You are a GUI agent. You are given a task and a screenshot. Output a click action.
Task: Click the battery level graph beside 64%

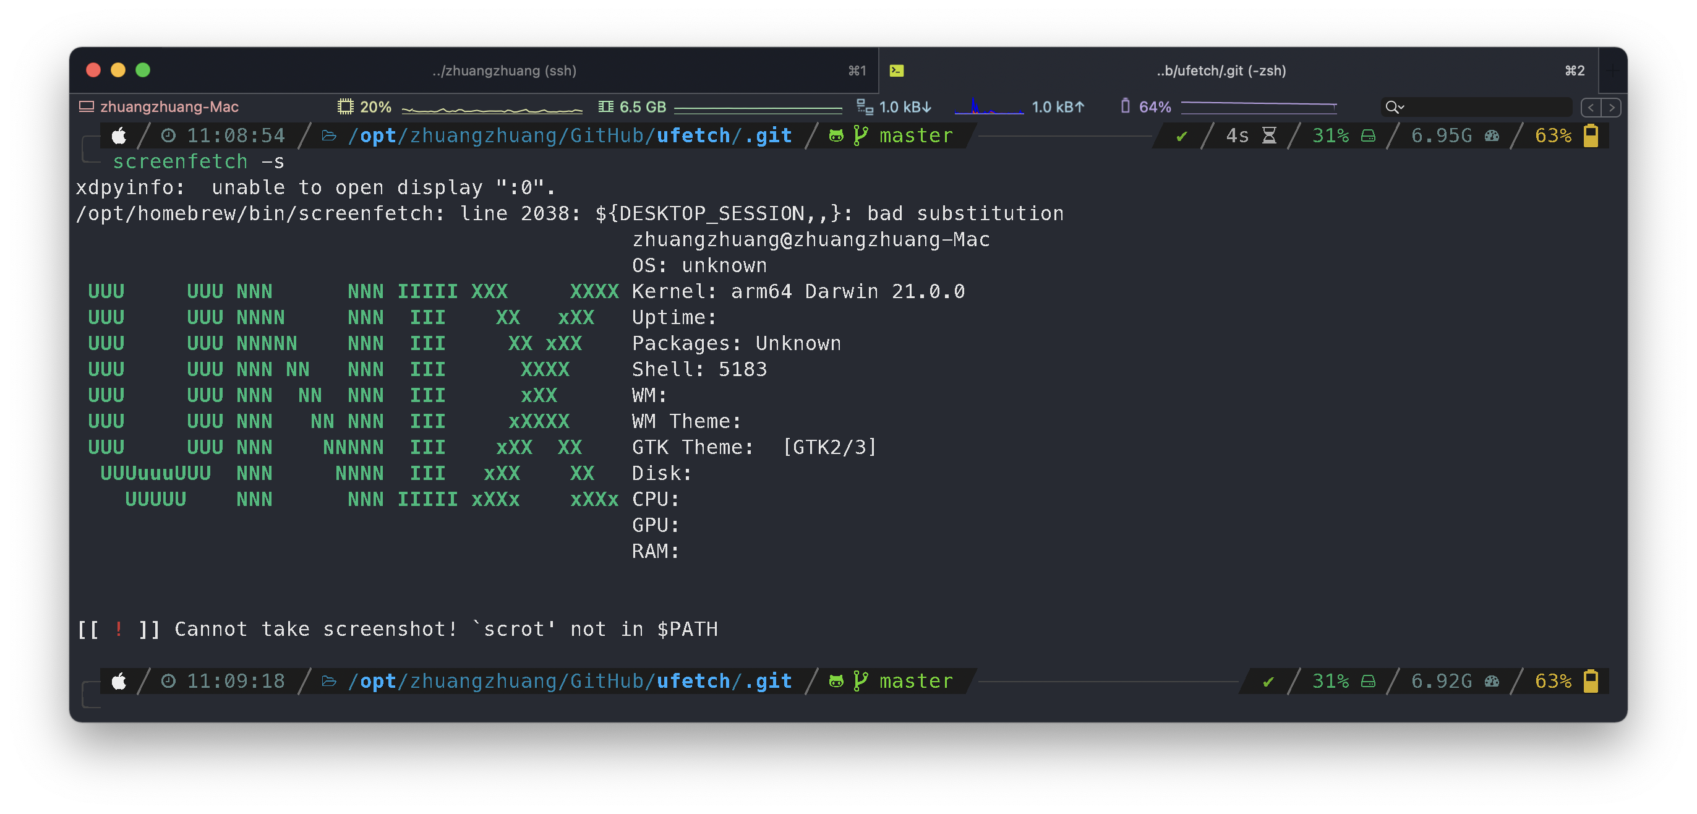(x=1258, y=106)
